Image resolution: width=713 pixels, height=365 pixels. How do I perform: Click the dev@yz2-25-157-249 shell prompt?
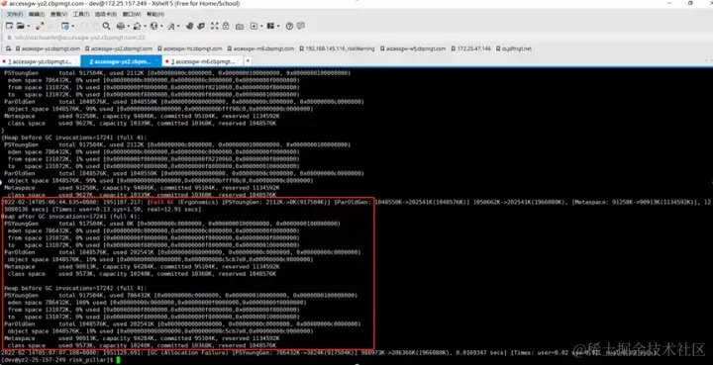57,360
